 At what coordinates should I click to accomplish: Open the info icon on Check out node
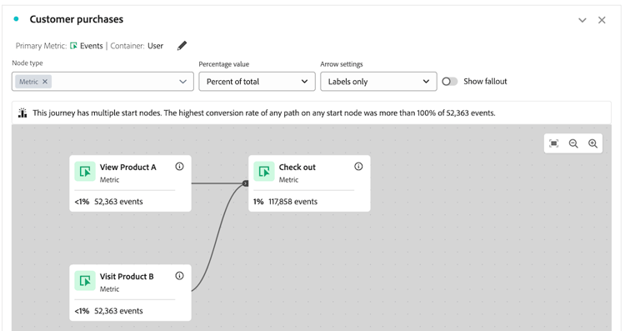pos(358,167)
